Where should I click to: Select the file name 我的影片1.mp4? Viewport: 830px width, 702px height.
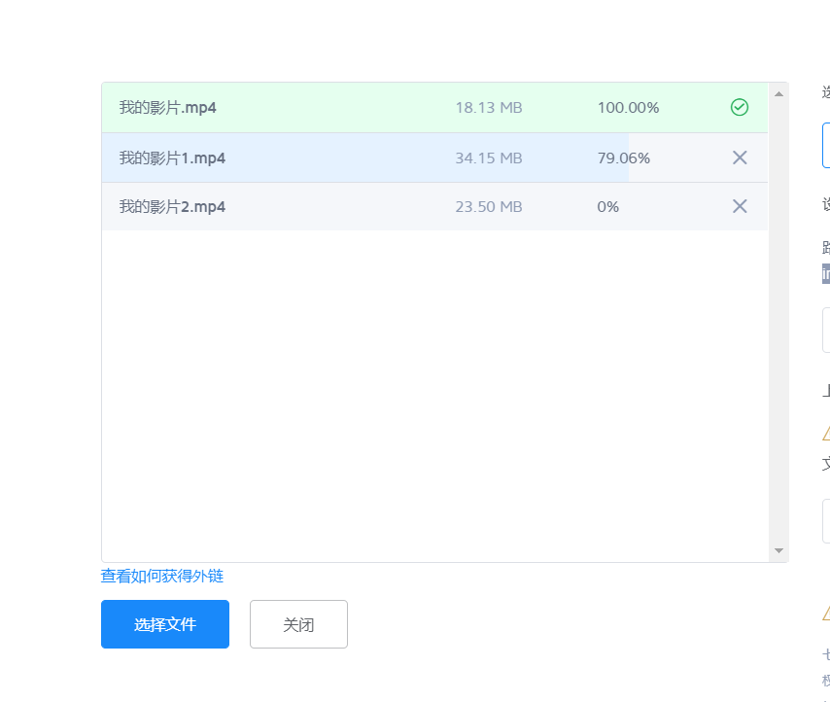point(172,158)
